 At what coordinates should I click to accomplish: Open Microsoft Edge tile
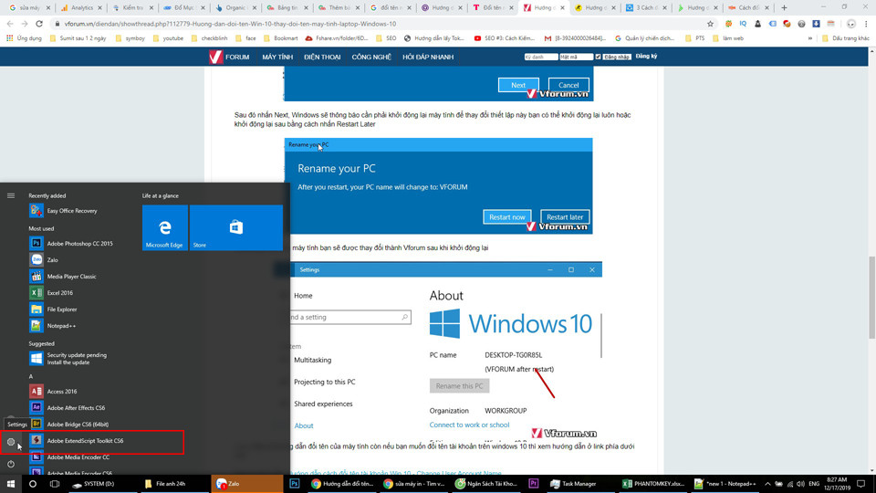click(x=165, y=227)
